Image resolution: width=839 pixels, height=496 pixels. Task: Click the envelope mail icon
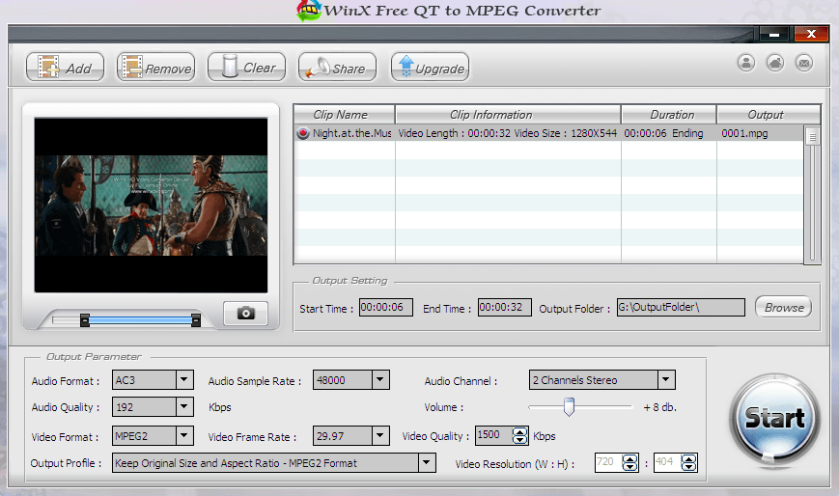coord(803,63)
